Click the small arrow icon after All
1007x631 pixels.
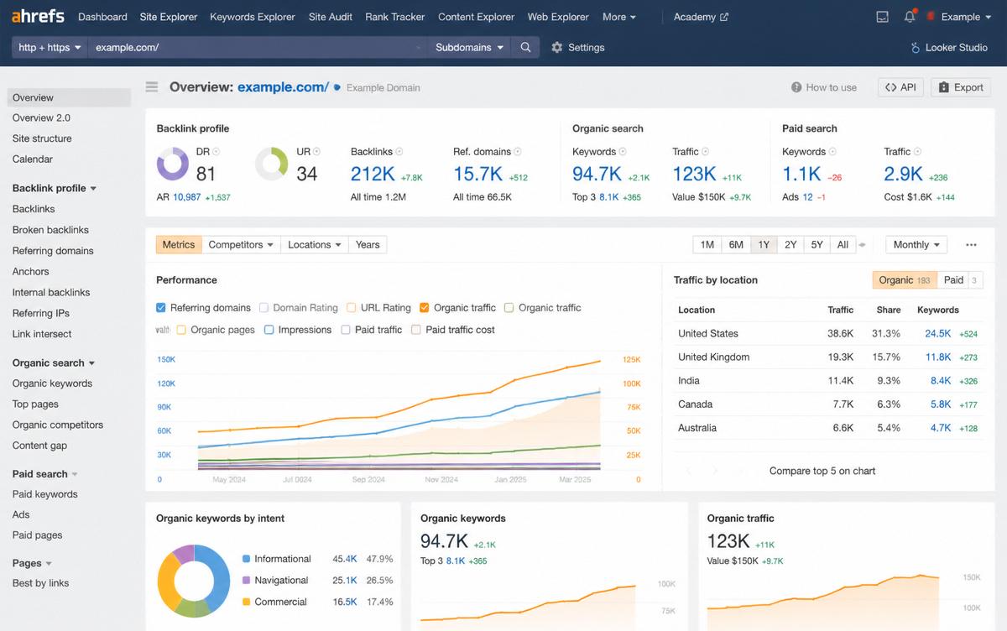coord(862,245)
